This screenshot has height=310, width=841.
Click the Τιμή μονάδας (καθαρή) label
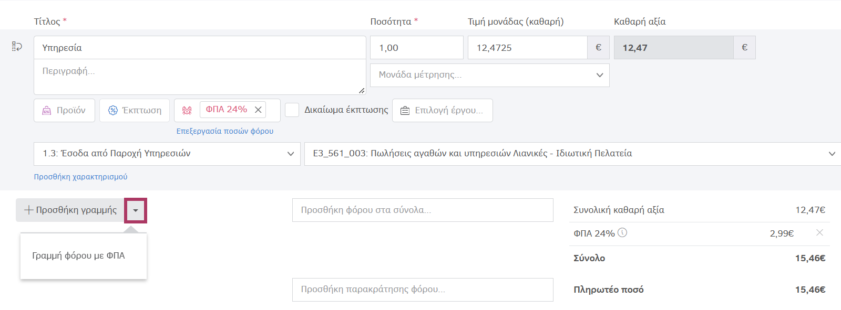tap(516, 22)
